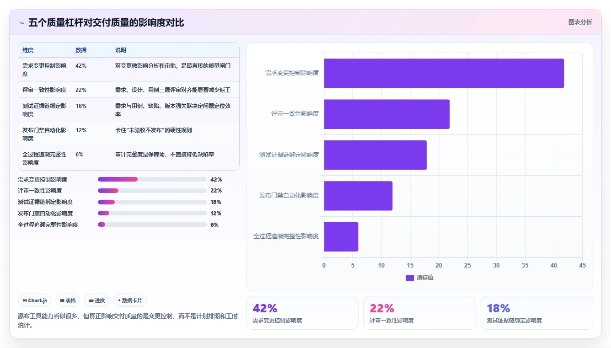Click the 图表分析 label in header
This screenshot has height=348, width=611.
pos(580,22)
